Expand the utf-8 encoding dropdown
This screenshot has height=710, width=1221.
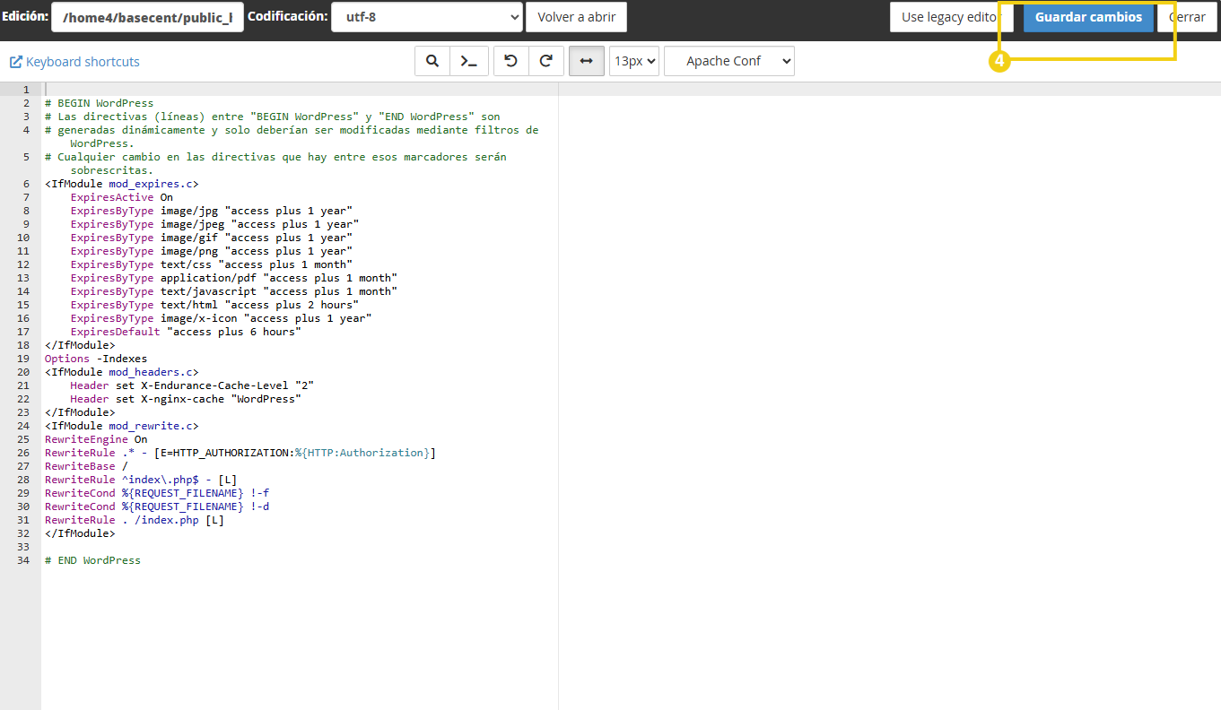click(x=426, y=17)
